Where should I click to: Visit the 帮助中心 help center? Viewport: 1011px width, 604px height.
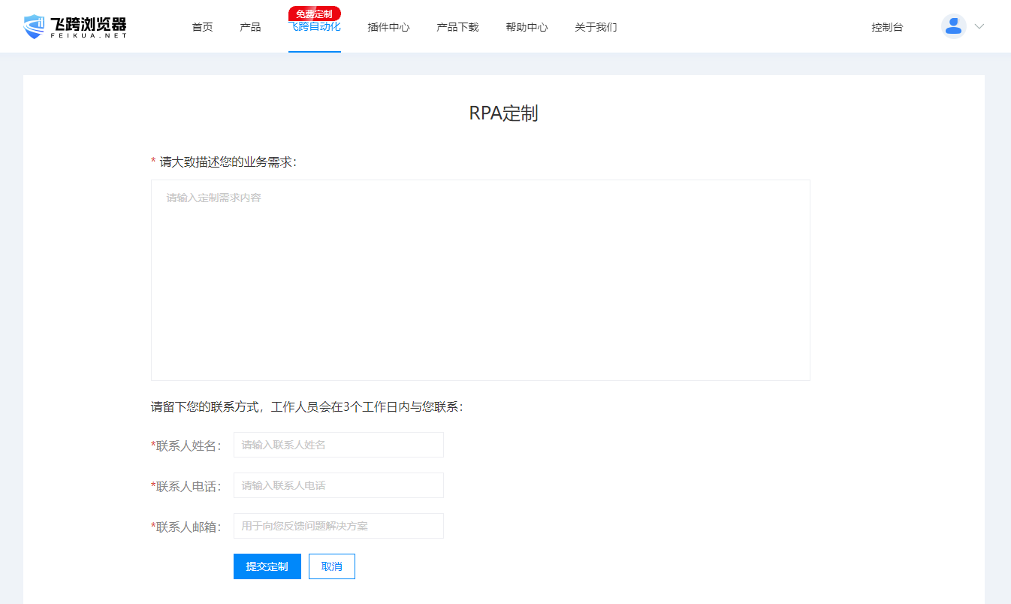tap(527, 27)
